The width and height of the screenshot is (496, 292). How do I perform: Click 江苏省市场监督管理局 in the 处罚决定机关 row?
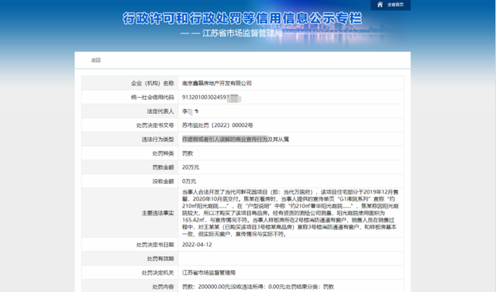pyautogui.click(x=208, y=273)
